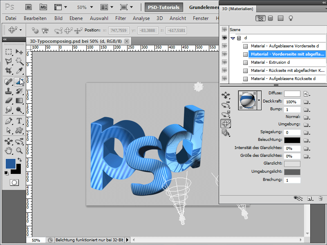The width and height of the screenshot is (327, 245).
Task: Click the Umgebungslicht gray swatch
Action: pyautogui.click(x=292, y=172)
